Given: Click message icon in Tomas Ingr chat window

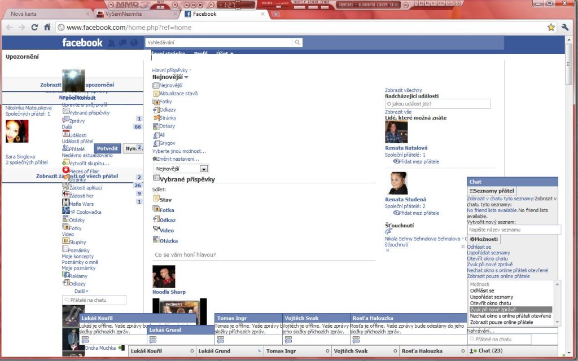Looking at the screenshot, I should coord(221,340).
